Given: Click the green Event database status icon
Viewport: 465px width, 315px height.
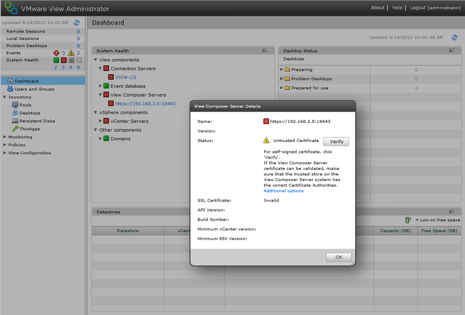Looking at the screenshot, I should tap(106, 86).
